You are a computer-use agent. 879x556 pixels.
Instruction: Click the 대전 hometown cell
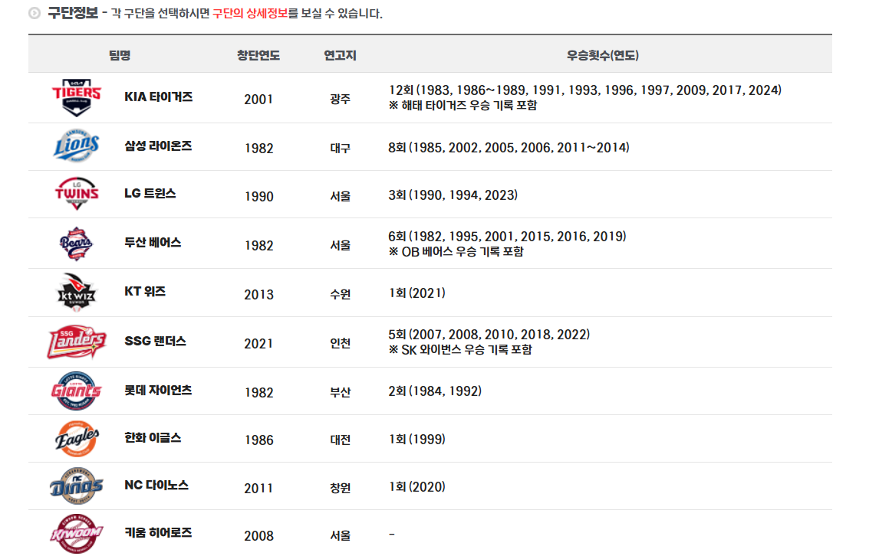340,440
